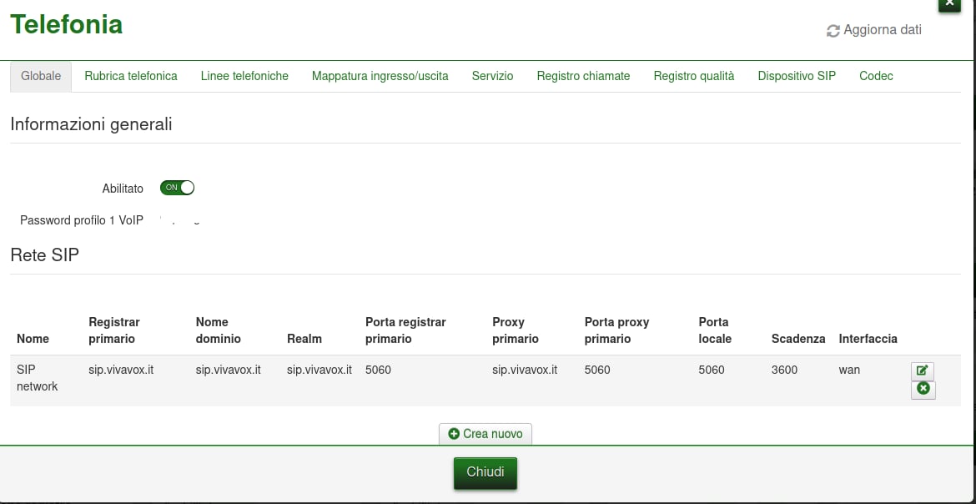The image size is (976, 504).
Task: Click the Password profilo 1 VoIP value
Action: 179,220
